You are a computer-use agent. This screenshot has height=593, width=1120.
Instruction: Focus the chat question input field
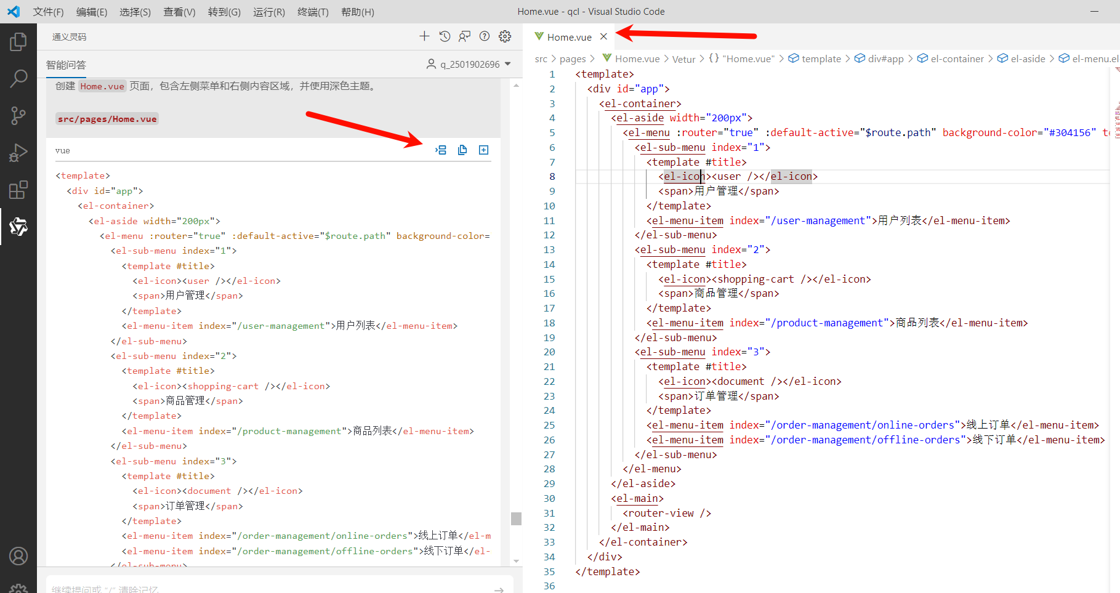click(271, 588)
